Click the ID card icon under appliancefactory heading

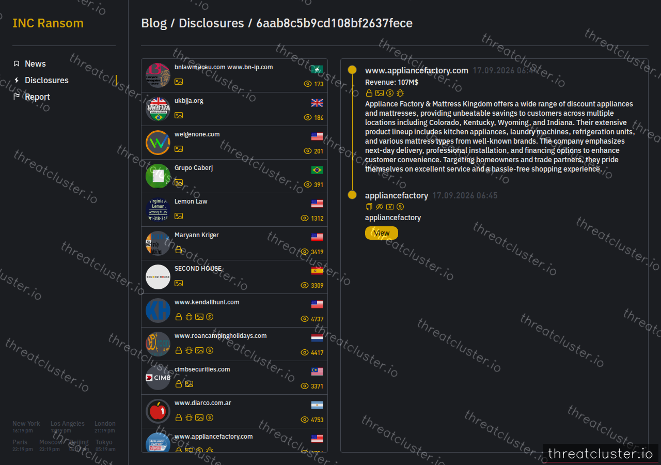coord(390,207)
